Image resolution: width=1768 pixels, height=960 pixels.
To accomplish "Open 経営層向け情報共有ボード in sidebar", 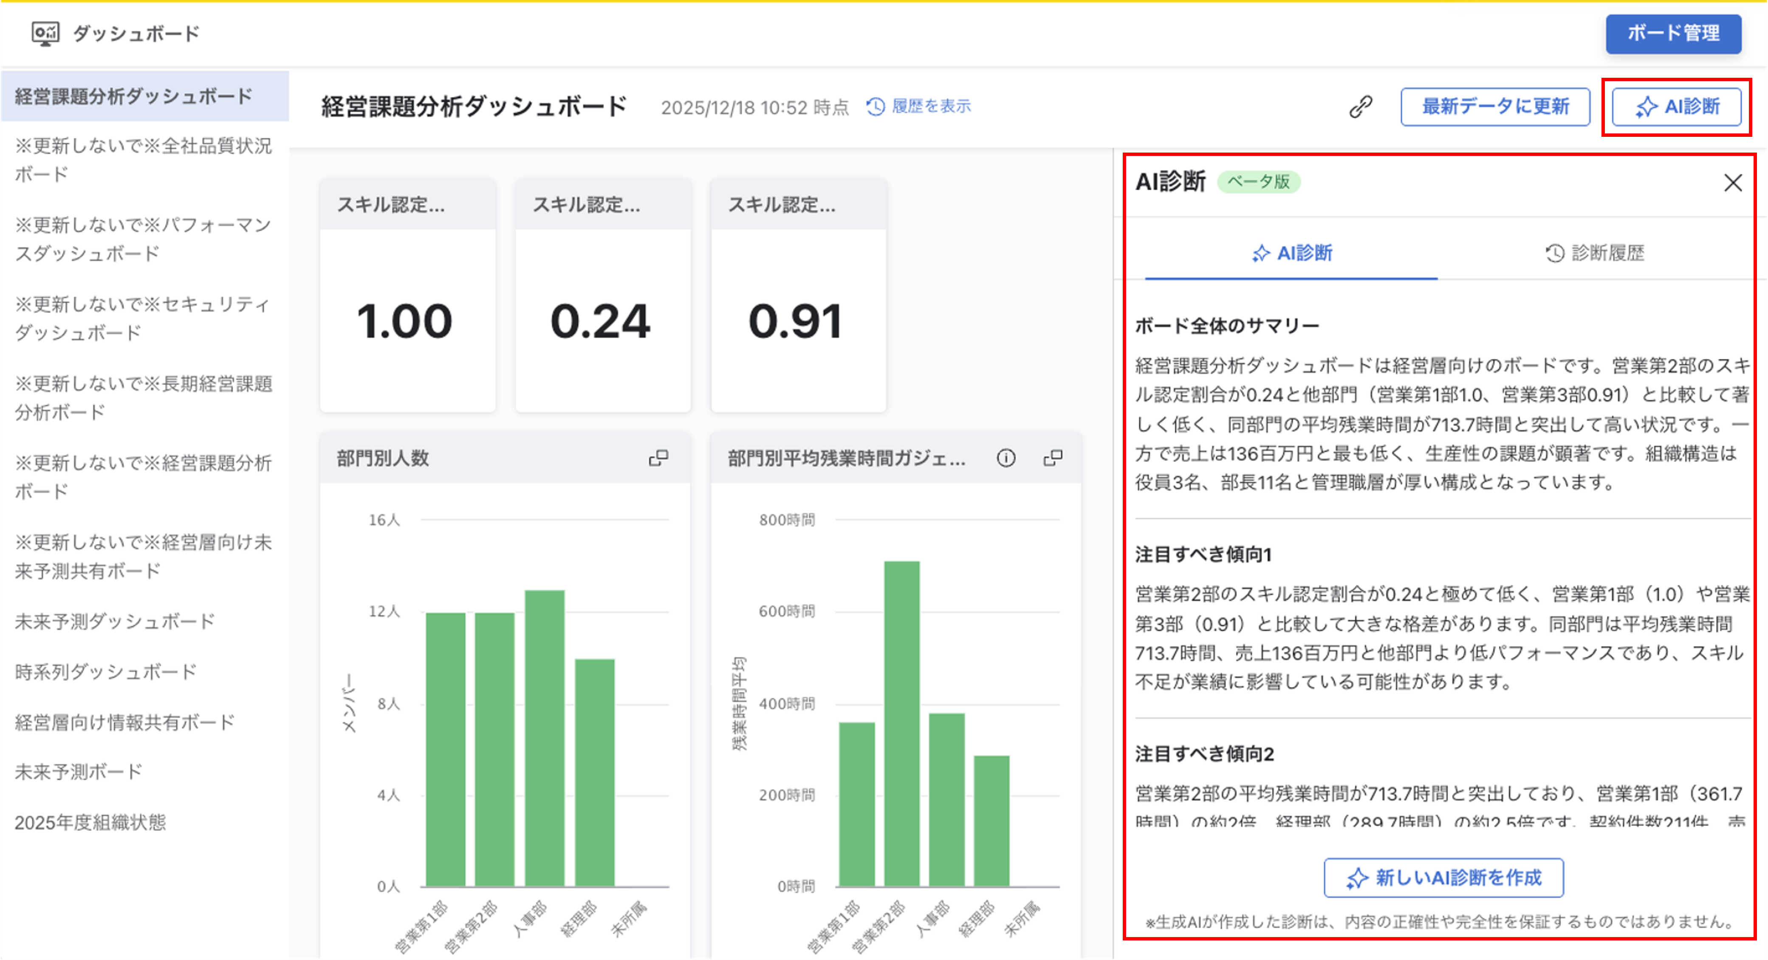I will (x=124, y=722).
